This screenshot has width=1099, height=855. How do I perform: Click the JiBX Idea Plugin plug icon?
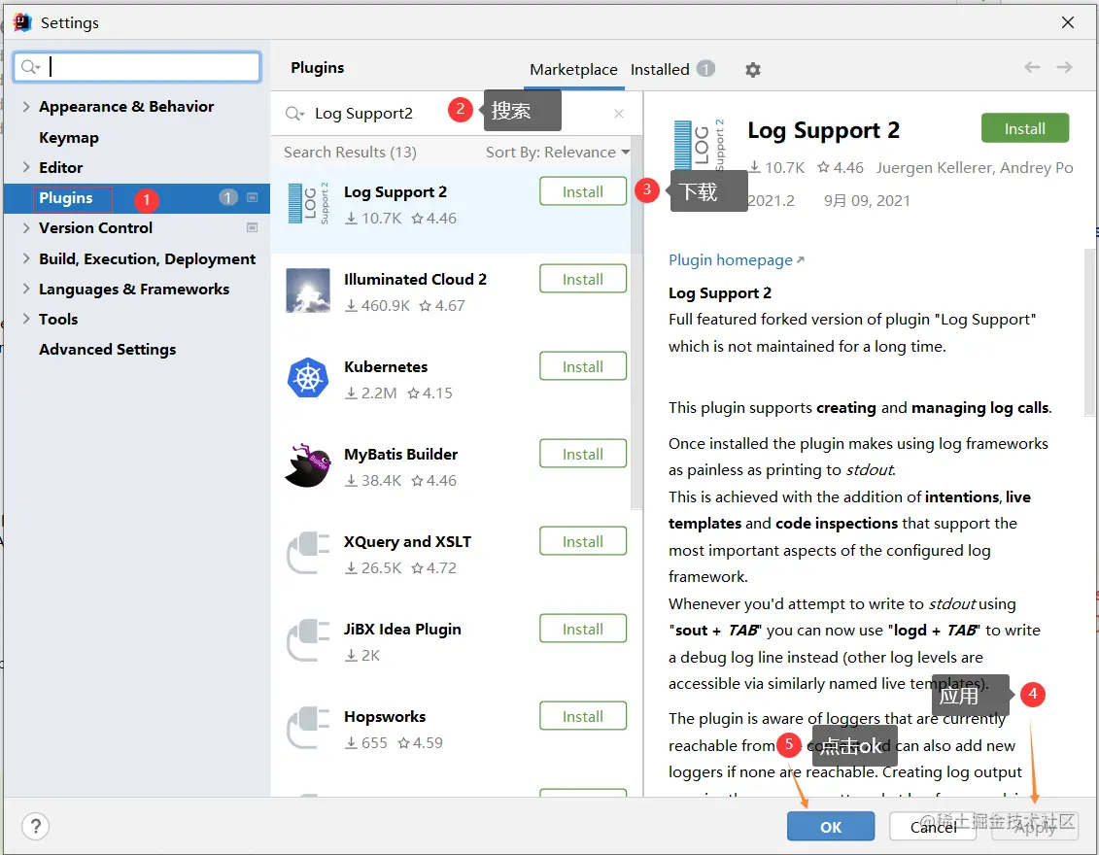pos(308,640)
